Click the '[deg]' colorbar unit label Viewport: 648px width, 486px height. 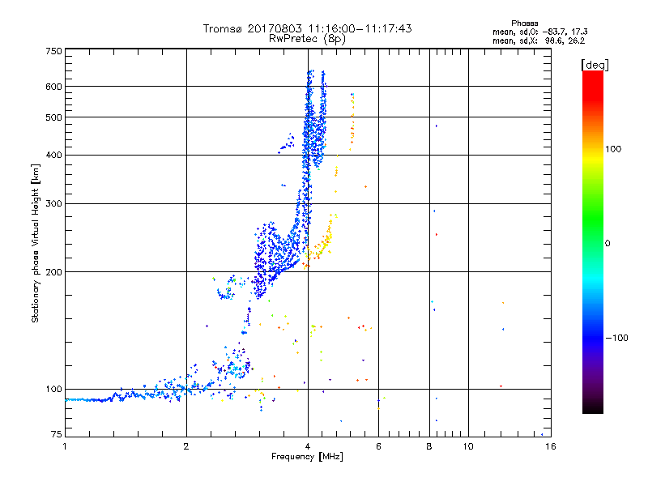click(595, 65)
